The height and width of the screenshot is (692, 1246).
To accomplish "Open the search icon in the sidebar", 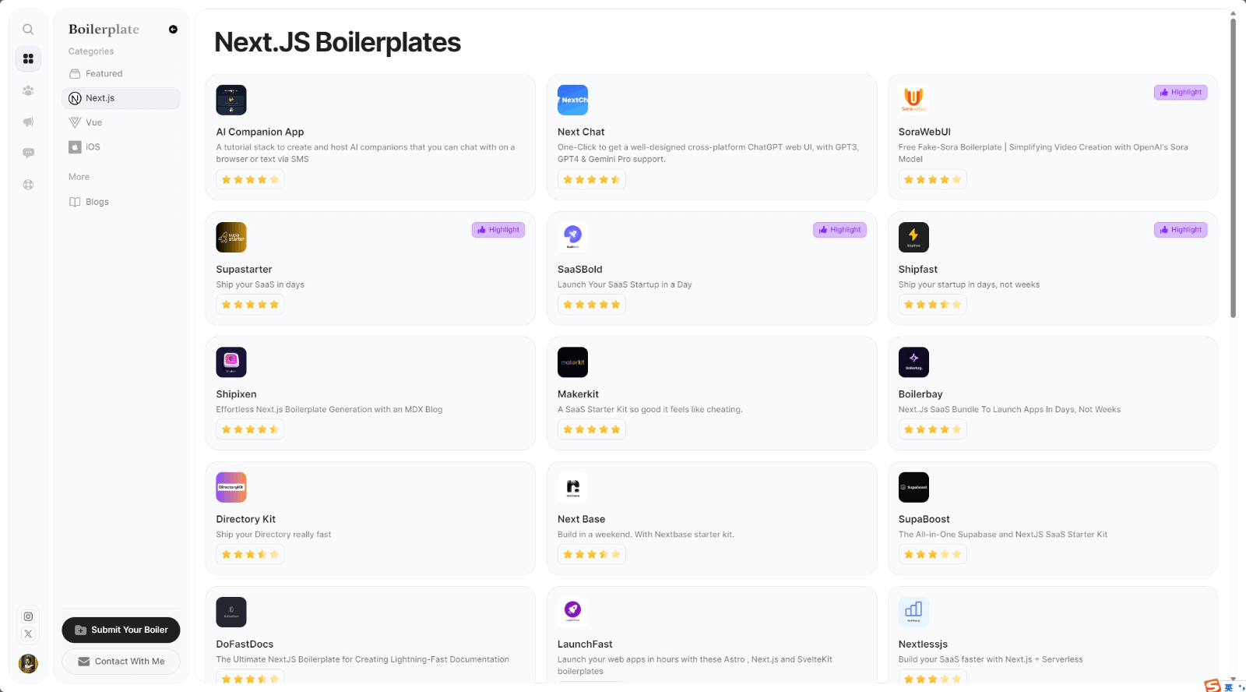I will (x=28, y=29).
